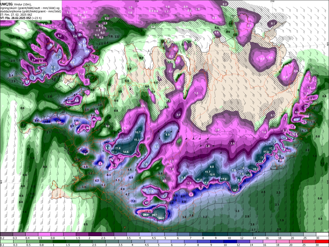Select the bright red 30 swatch in the lower legend
This screenshot has width=329, height=247.
[322, 241]
